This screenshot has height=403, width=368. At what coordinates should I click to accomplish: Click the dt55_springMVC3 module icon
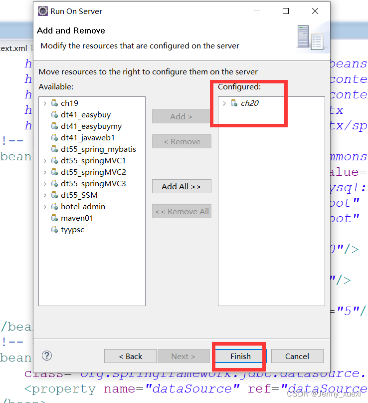(54, 183)
